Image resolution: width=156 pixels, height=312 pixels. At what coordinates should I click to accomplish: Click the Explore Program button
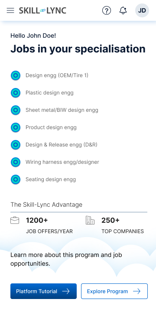114,291
